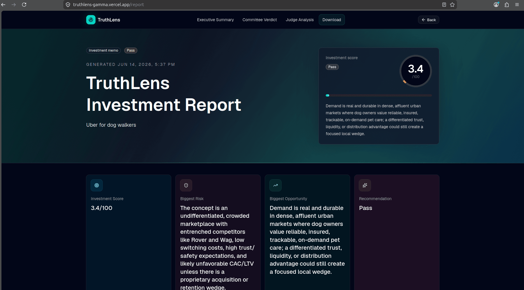Click the TruthLens Investment Report heading

click(x=164, y=94)
